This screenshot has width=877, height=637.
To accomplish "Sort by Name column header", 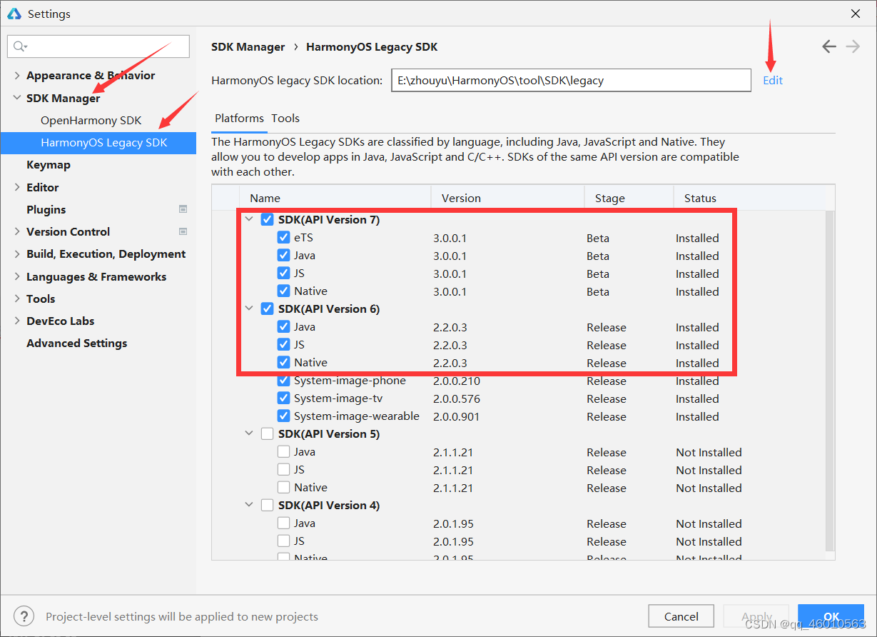I will pyautogui.click(x=335, y=198).
